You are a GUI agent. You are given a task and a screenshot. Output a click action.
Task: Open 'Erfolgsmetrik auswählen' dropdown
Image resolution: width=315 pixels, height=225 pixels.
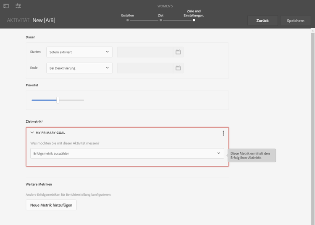click(127, 153)
